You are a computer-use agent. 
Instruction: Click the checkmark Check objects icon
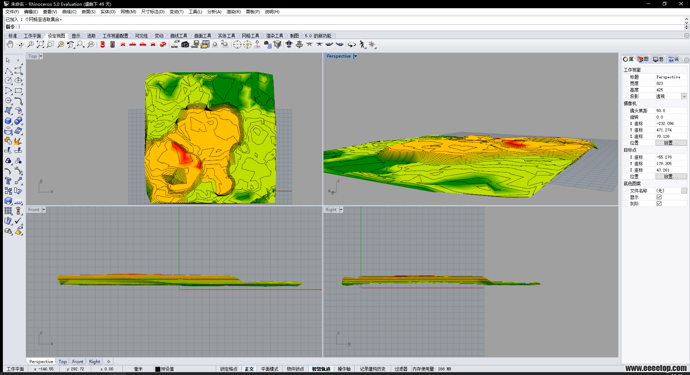click(x=18, y=221)
